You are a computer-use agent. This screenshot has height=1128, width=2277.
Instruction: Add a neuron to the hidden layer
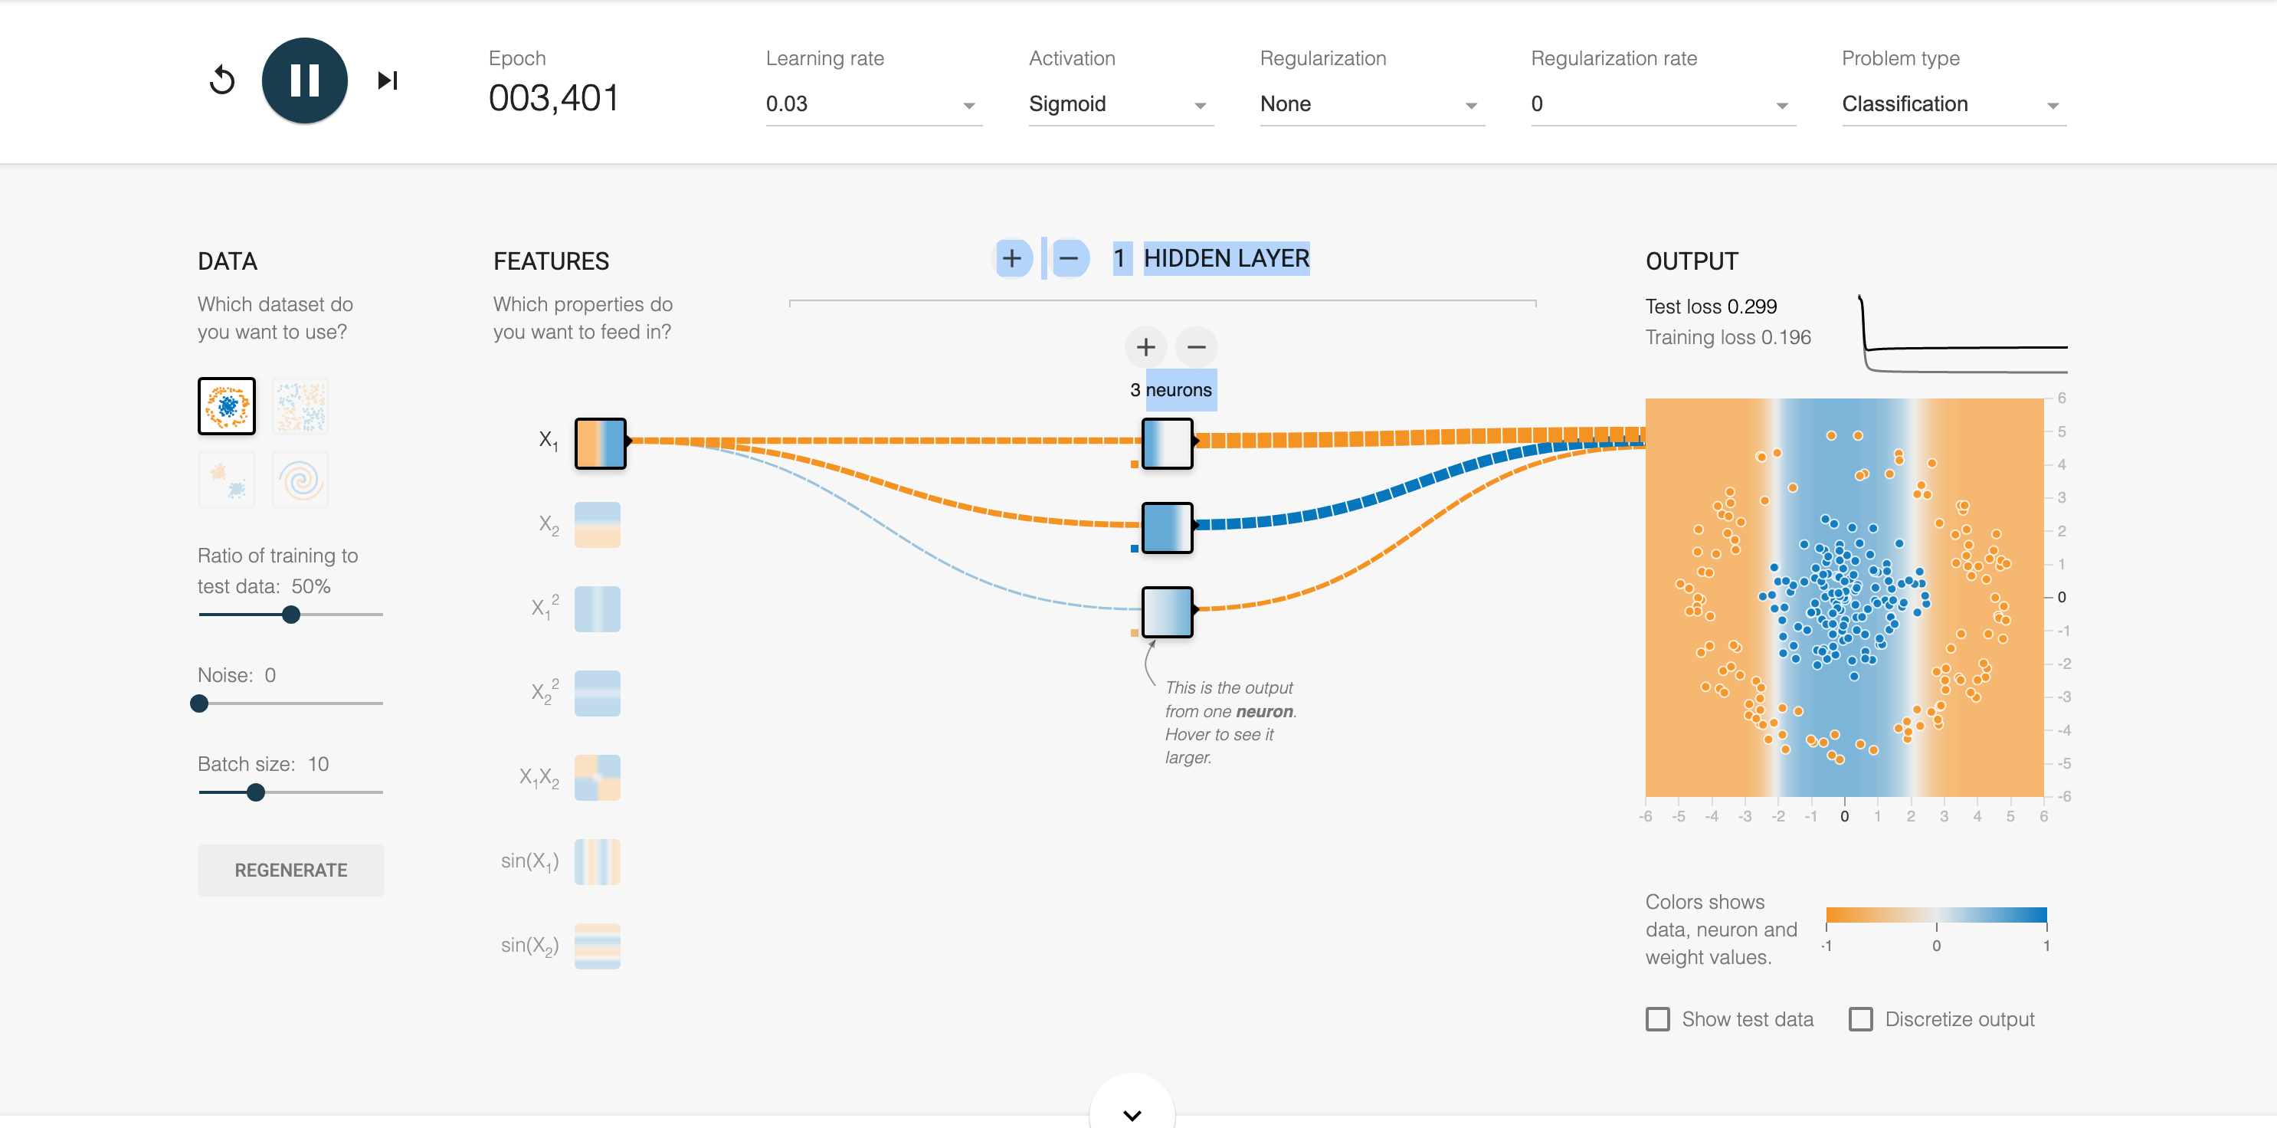coord(1145,347)
